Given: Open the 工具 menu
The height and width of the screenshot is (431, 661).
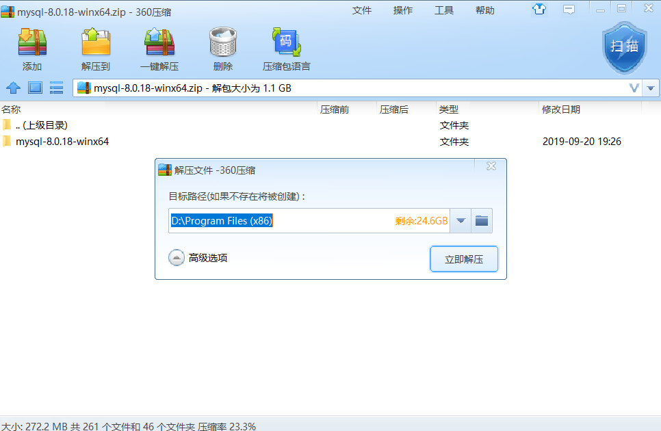Looking at the screenshot, I should point(444,10).
